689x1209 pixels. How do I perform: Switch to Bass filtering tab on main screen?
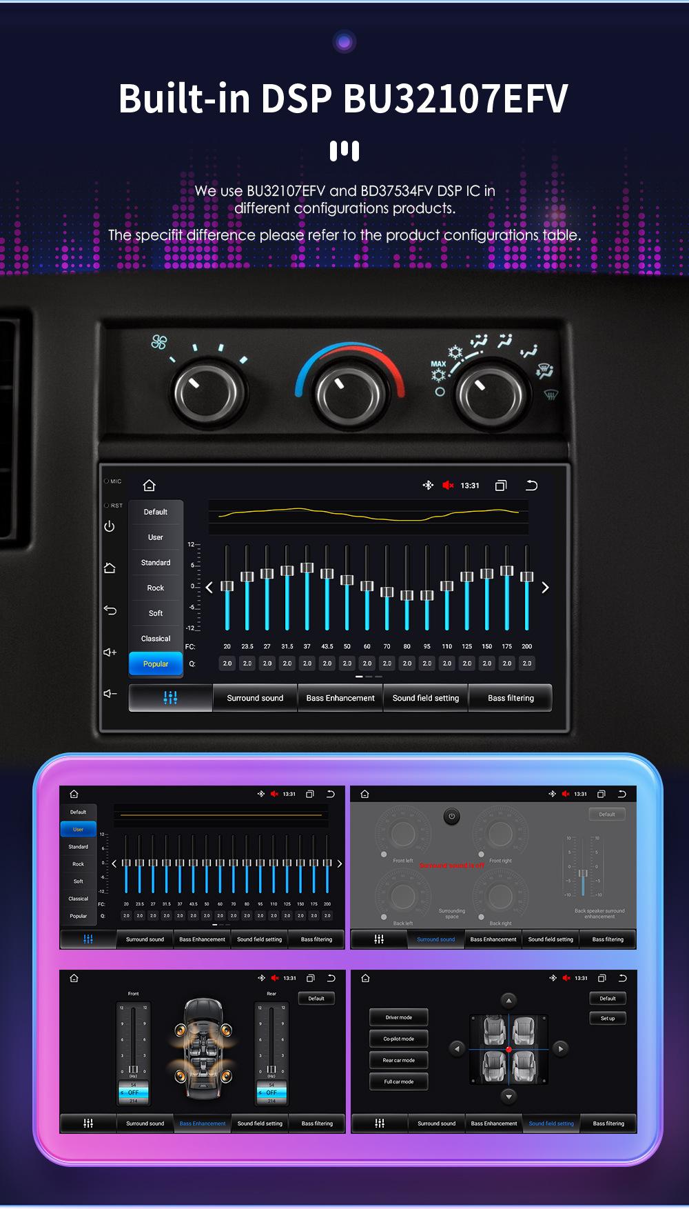[x=511, y=698]
